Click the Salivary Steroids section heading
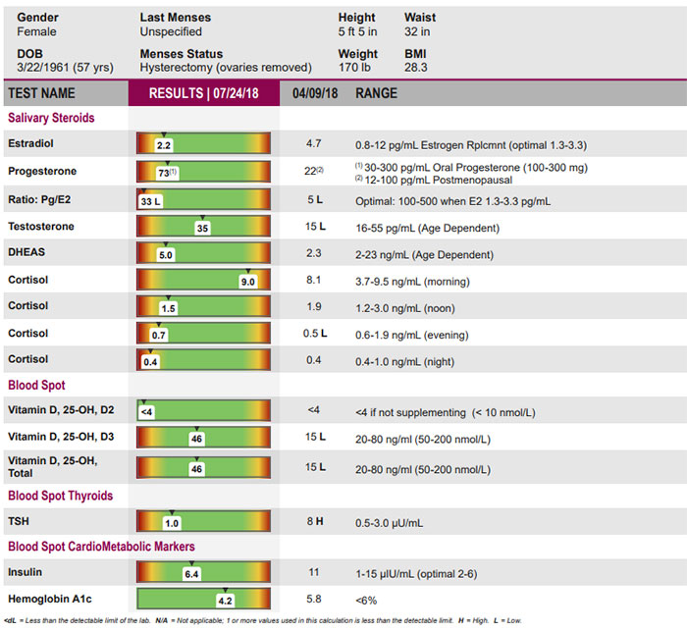 click(x=51, y=118)
